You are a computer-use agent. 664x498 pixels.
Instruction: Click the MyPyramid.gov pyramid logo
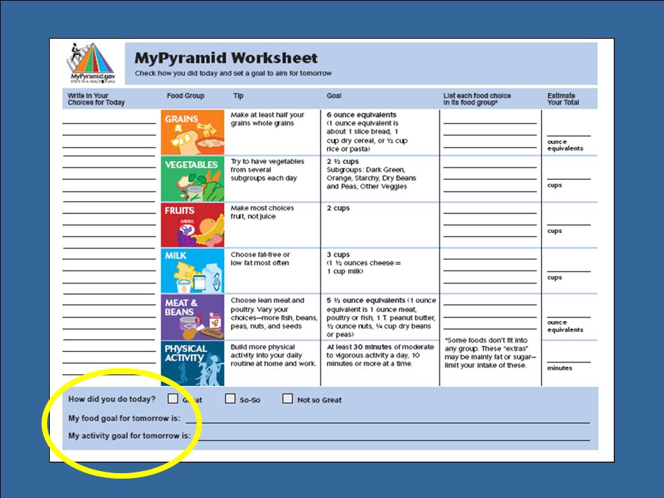[91, 63]
